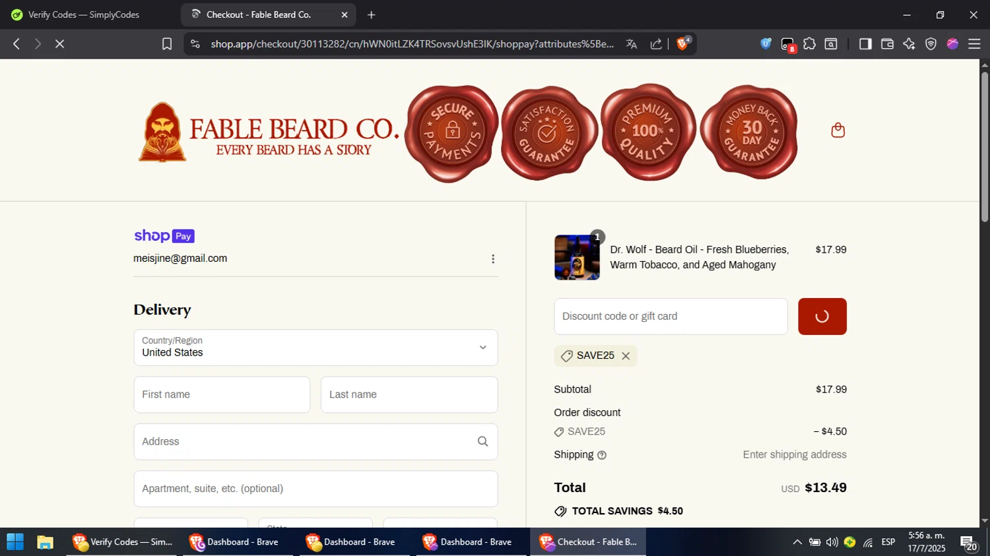
Task: Expand the Country/Region dropdown
Action: click(315, 348)
